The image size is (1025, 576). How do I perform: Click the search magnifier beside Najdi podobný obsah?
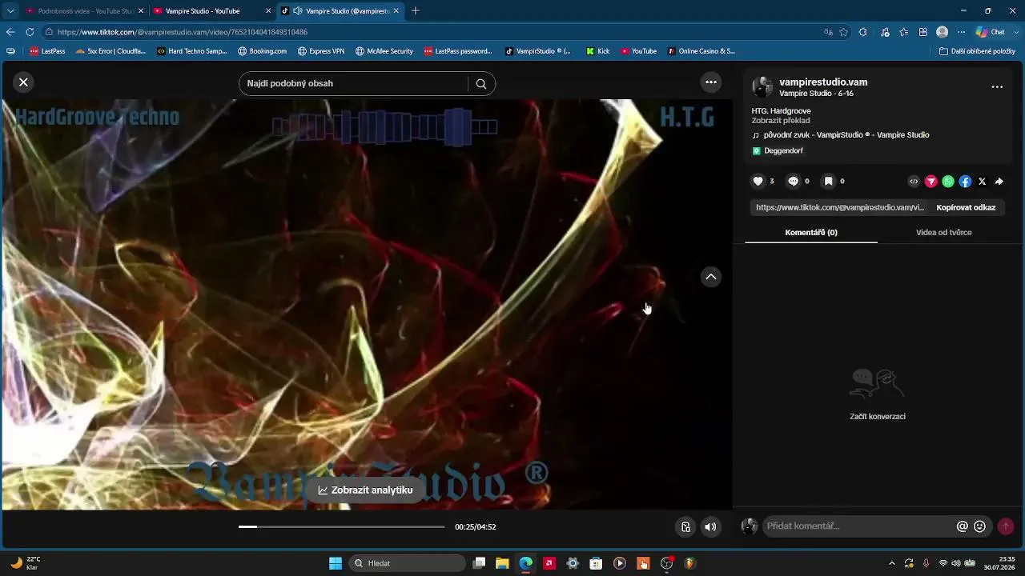(481, 83)
